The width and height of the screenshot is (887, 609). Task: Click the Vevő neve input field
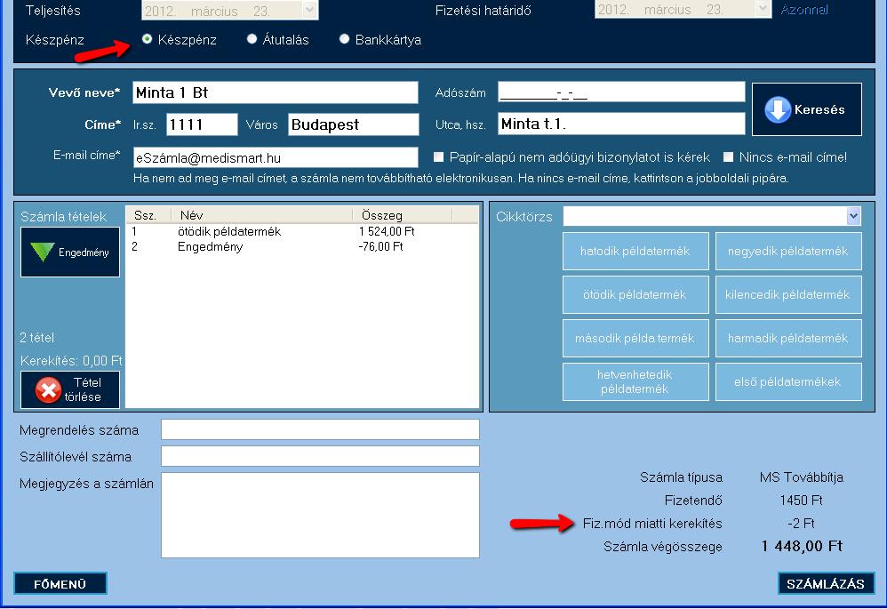point(275,92)
